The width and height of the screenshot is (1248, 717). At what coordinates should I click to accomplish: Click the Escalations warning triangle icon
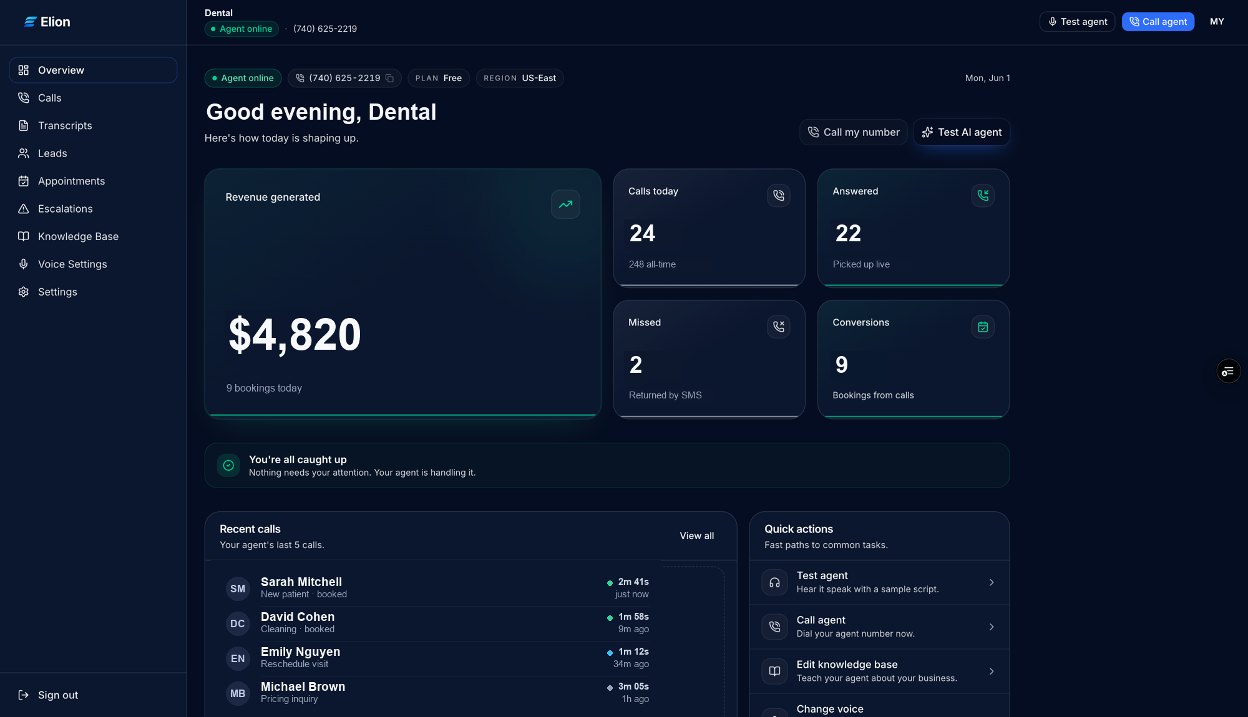pyautogui.click(x=24, y=209)
